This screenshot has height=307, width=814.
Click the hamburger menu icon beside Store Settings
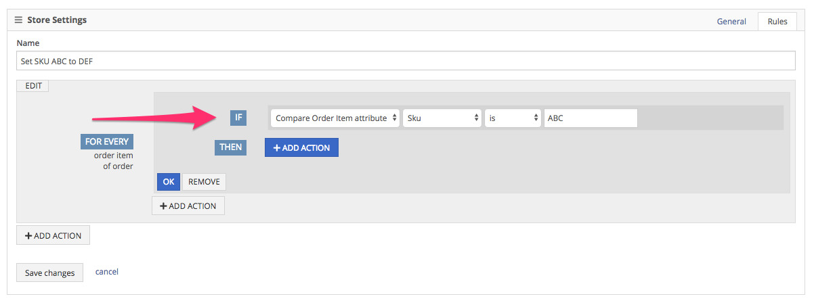point(18,20)
